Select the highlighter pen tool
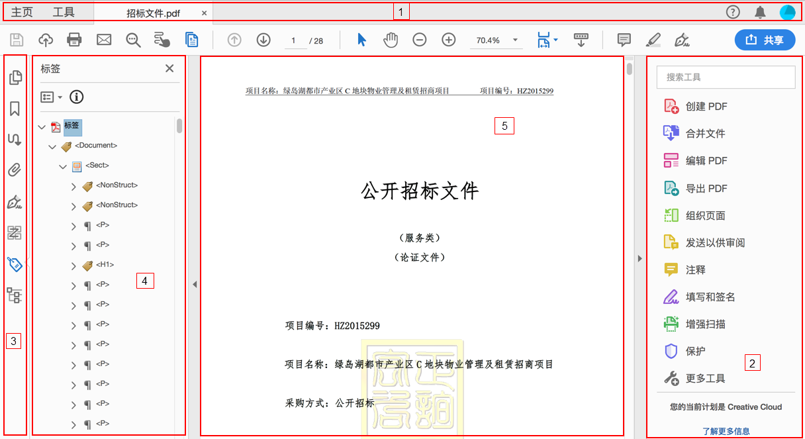Viewport: 805px width, 439px height. click(x=653, y=40)
